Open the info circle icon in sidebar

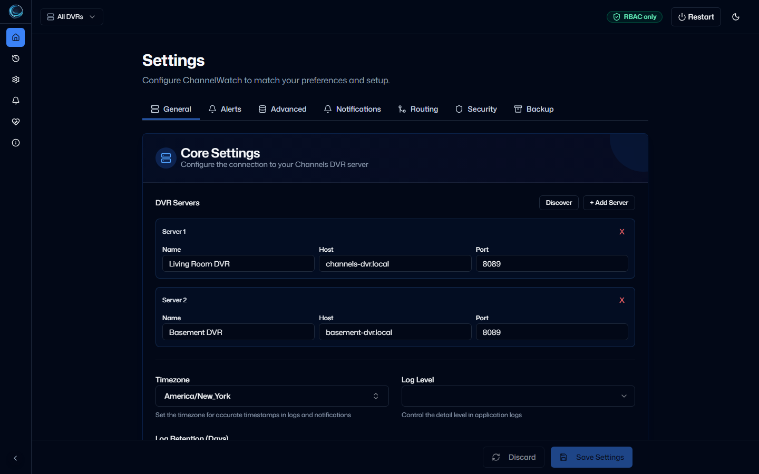point(16,143)
